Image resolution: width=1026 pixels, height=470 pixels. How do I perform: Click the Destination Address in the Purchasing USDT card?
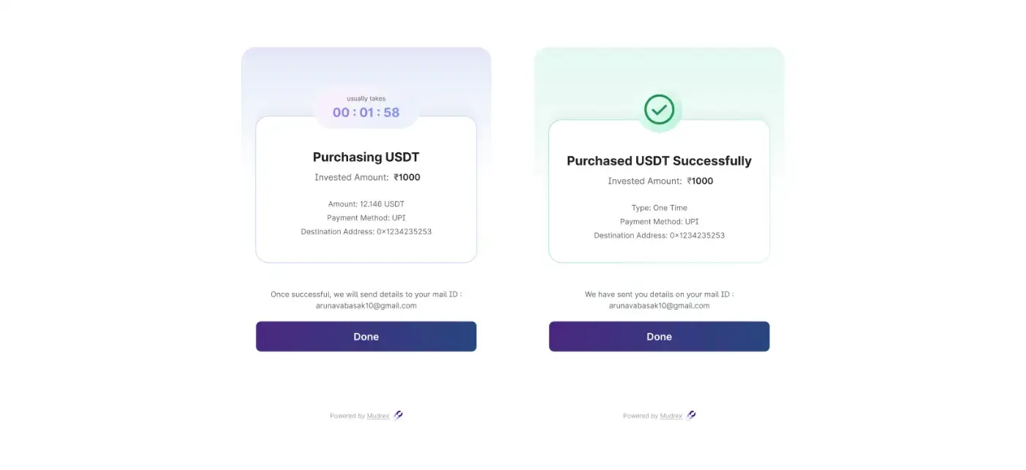pos(366,232)
